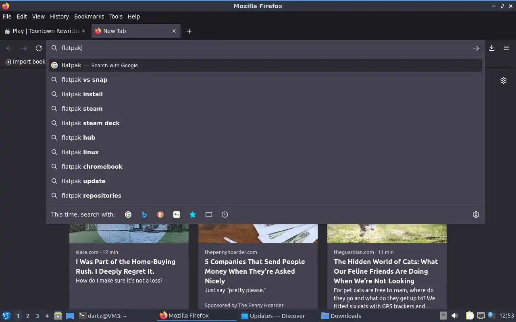Search with Bing one-off engine icon
The image size is (516, 322).
click(x=144, y=215)
